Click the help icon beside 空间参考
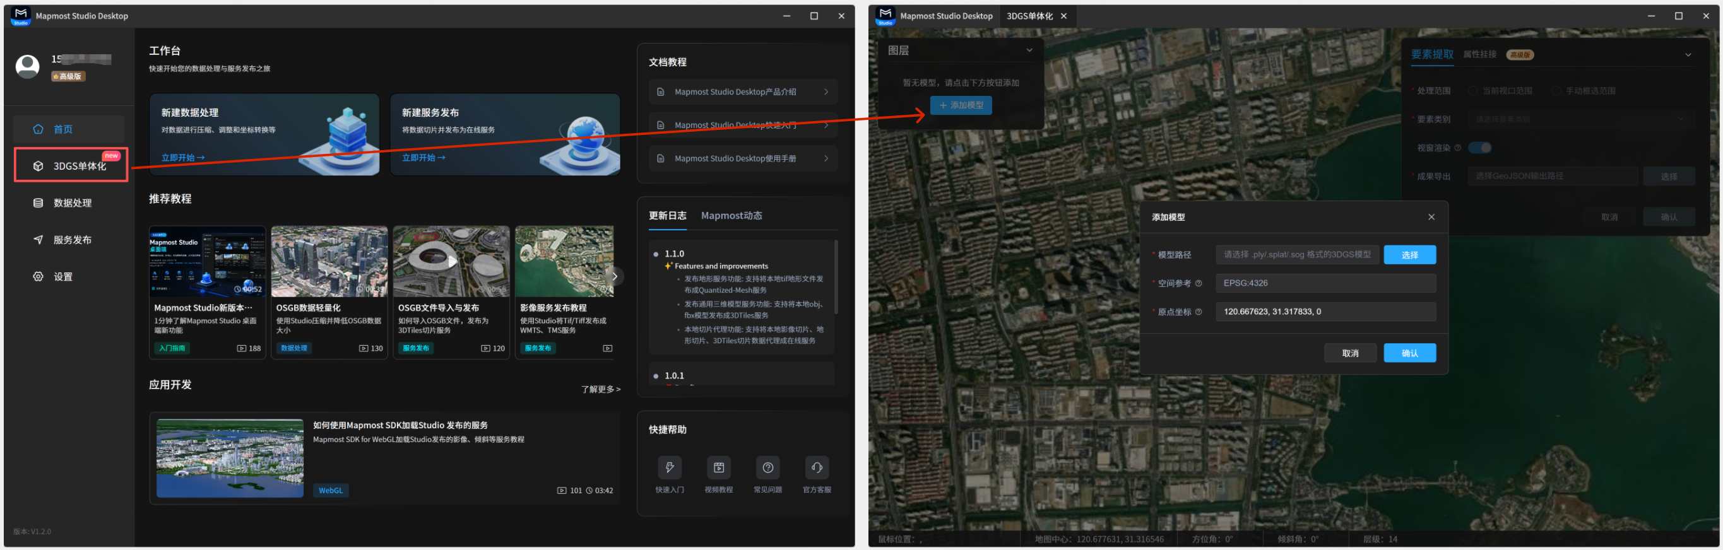The image size is (1723, 550). 1199,283
